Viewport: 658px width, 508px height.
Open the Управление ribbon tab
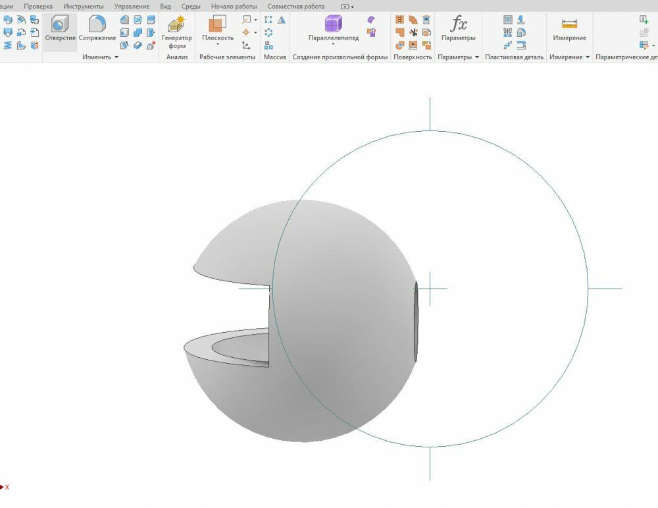132,7
